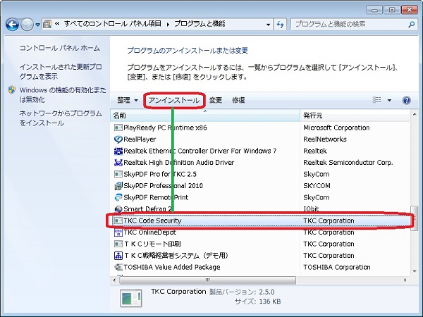Click Smart Defrag 2 program icon
Image resolution: width=423 pixels, height=317 pixels.
(118, 209)
